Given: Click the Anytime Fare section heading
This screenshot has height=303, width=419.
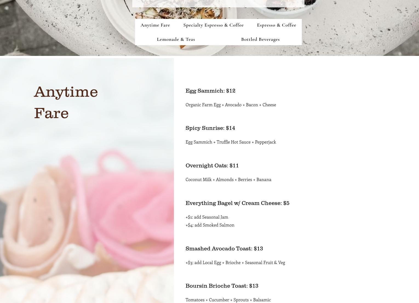Looking at the screenshot, I should [x=66, y=102].
